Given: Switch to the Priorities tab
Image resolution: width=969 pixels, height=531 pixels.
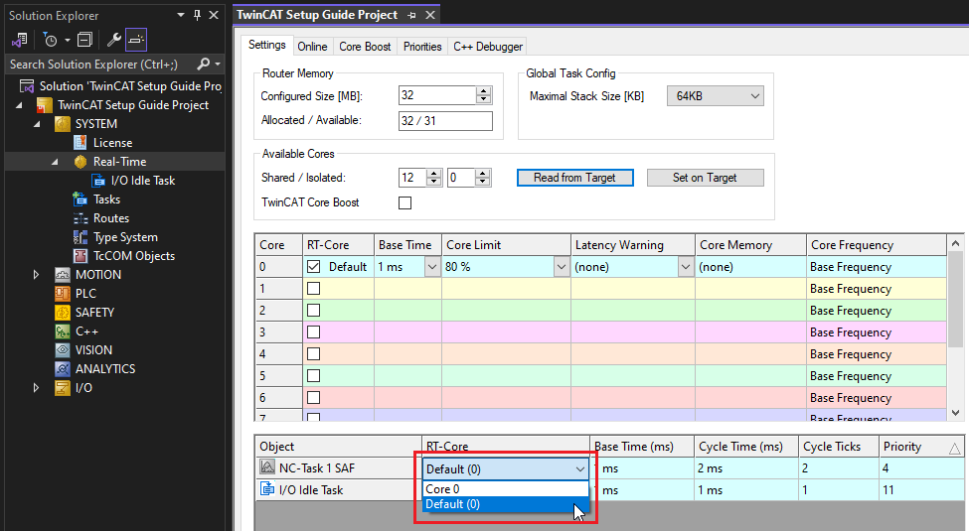Looking at the screenshot, I should click(x=422, y=47).
